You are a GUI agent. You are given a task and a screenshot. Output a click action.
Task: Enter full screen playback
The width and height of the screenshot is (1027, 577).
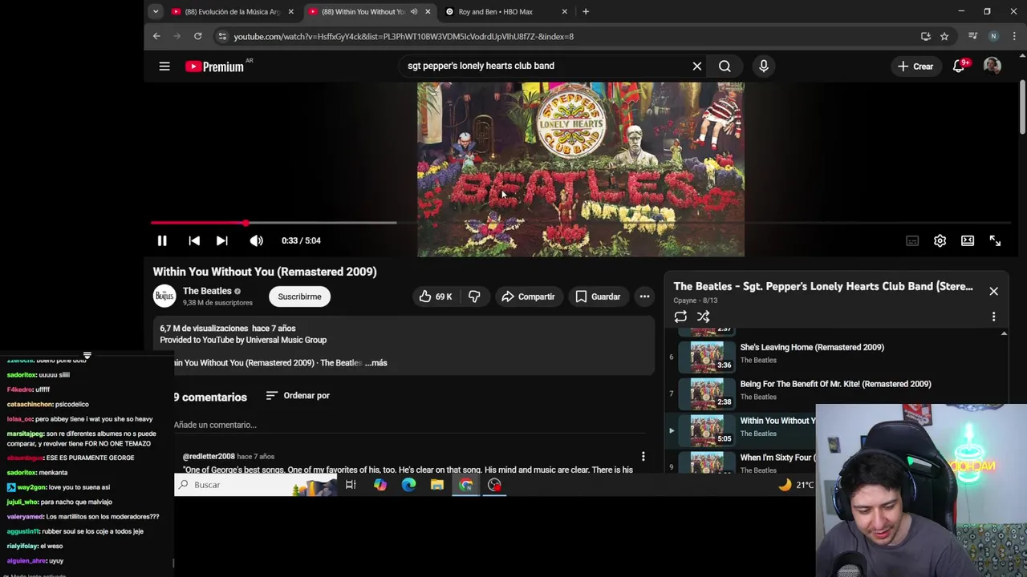pos(995,240)
